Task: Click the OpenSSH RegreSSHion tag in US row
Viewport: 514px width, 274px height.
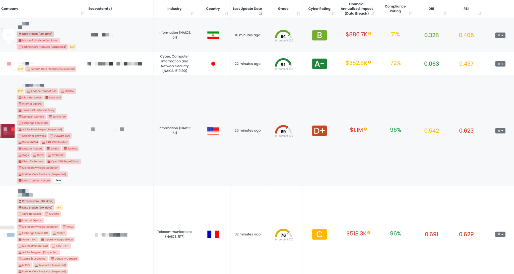Action: pos(63,161)
